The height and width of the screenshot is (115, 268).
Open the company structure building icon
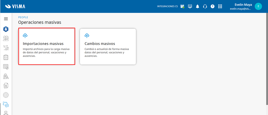pos(6,76)
